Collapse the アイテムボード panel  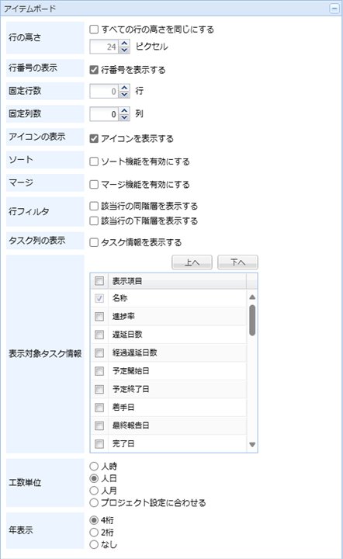point(334,9)
